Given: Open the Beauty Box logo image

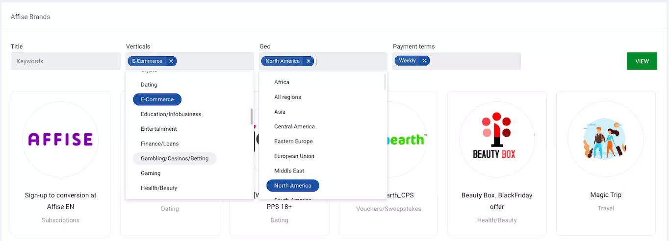Looking at the screenshot, I should point(496,140).
